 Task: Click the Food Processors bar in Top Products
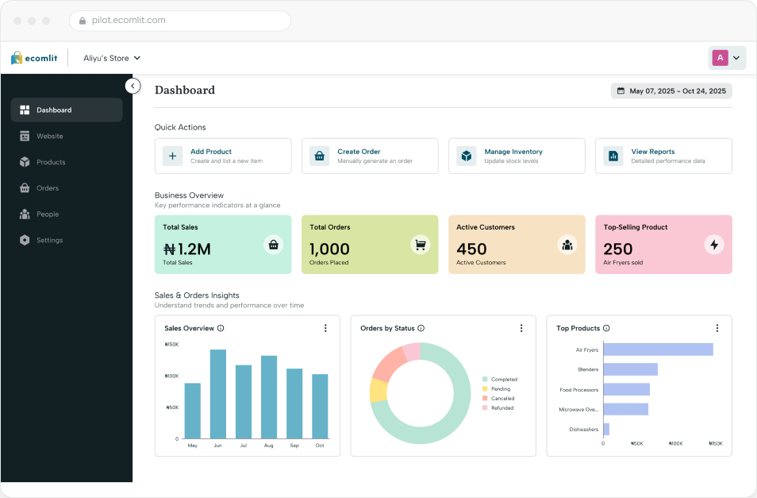tap(627, 389)
